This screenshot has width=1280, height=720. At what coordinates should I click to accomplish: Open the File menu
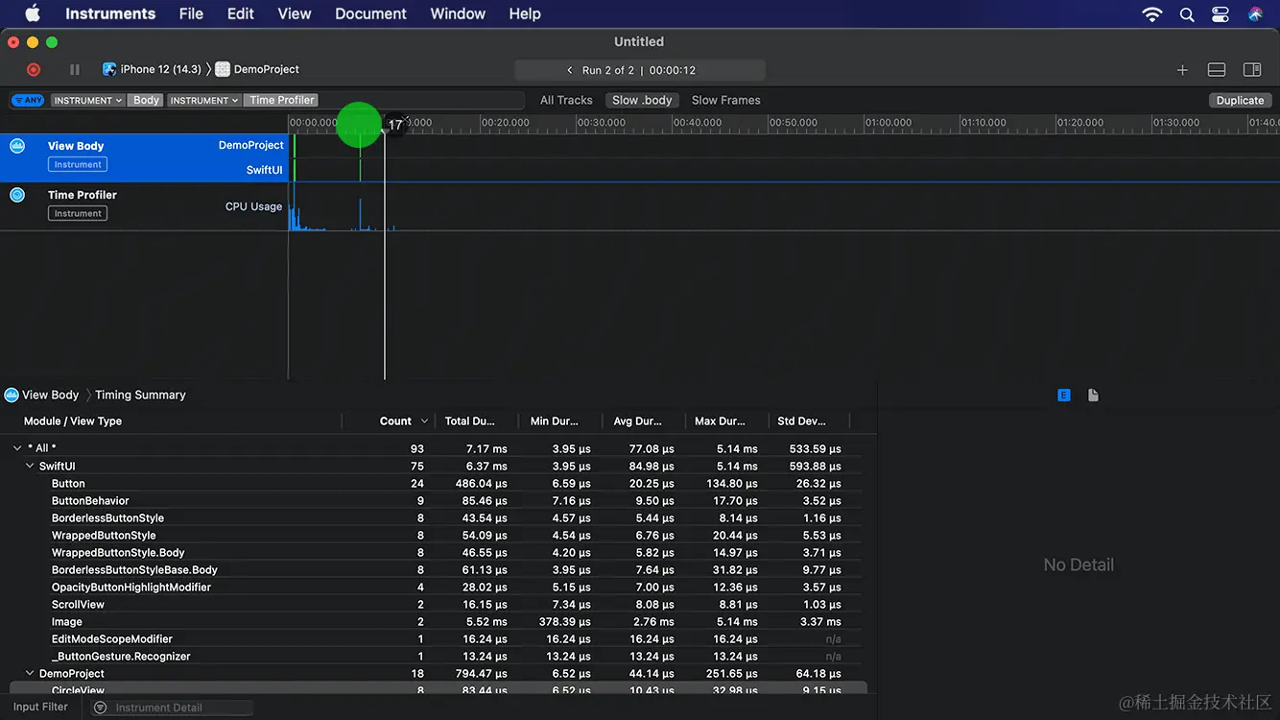191,13
